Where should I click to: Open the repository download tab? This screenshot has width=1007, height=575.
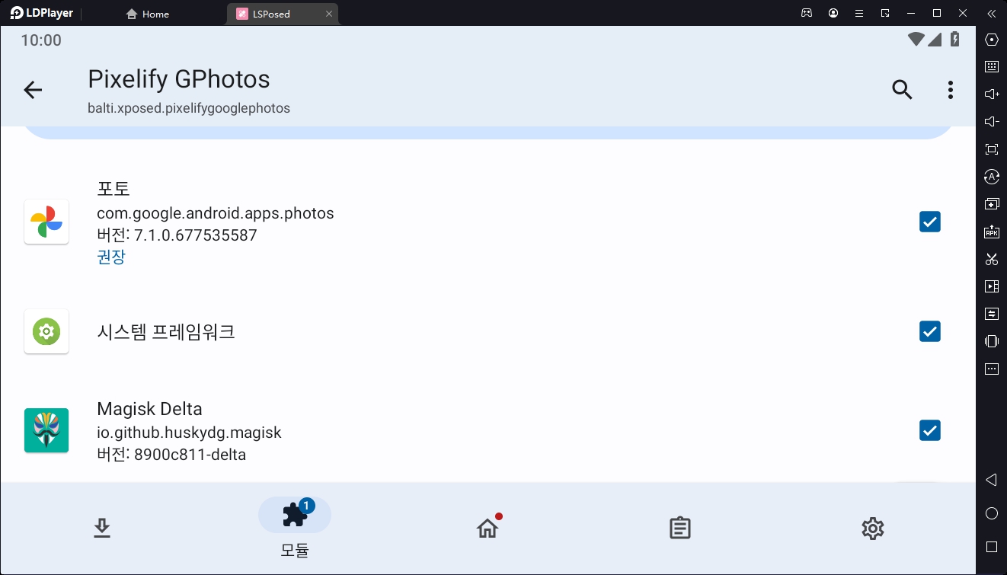102,528
